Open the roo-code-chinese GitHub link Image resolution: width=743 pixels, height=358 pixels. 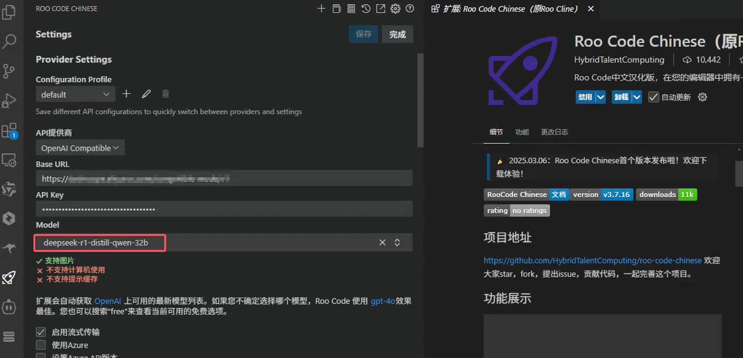coord(592,260)
